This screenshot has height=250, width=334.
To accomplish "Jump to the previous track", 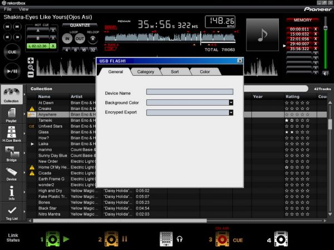I will tap(7, 27).
